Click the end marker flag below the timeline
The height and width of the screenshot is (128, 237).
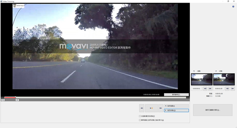tap(17, 100)
